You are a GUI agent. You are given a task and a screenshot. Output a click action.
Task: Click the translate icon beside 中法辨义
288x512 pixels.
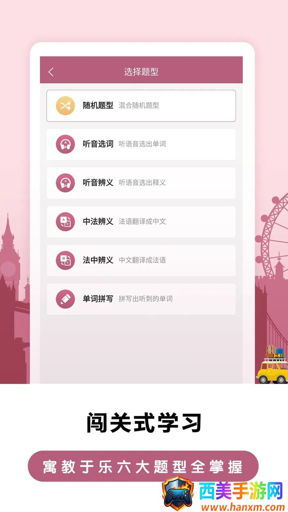click(x=65, y=222)
